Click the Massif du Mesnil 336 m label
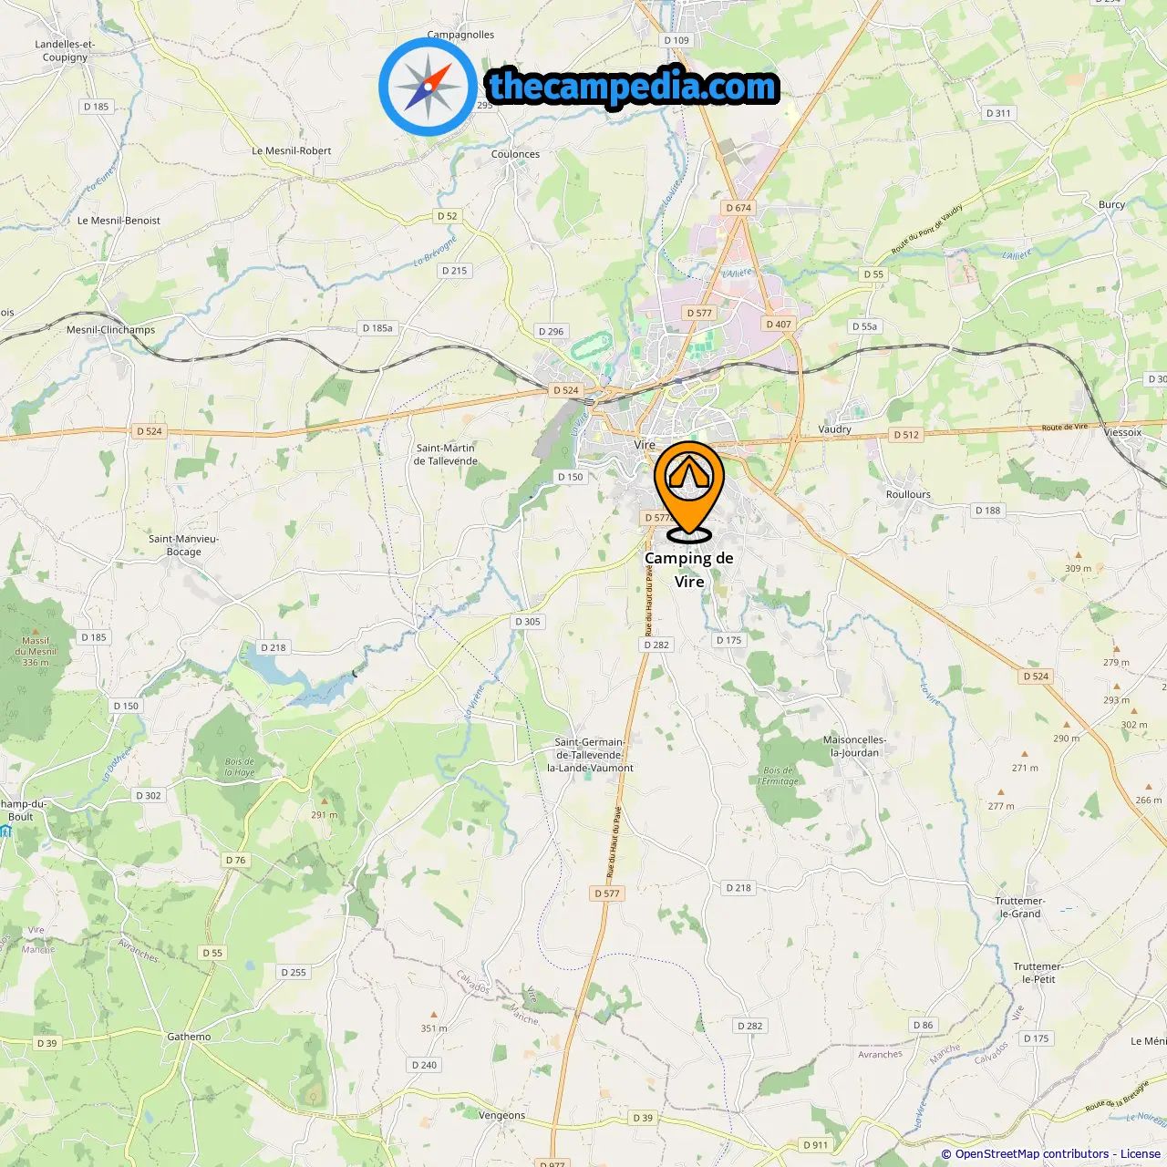 [36, 651]
